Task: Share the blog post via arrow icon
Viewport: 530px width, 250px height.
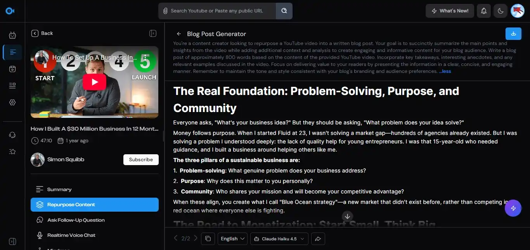Action: (318, 239)
